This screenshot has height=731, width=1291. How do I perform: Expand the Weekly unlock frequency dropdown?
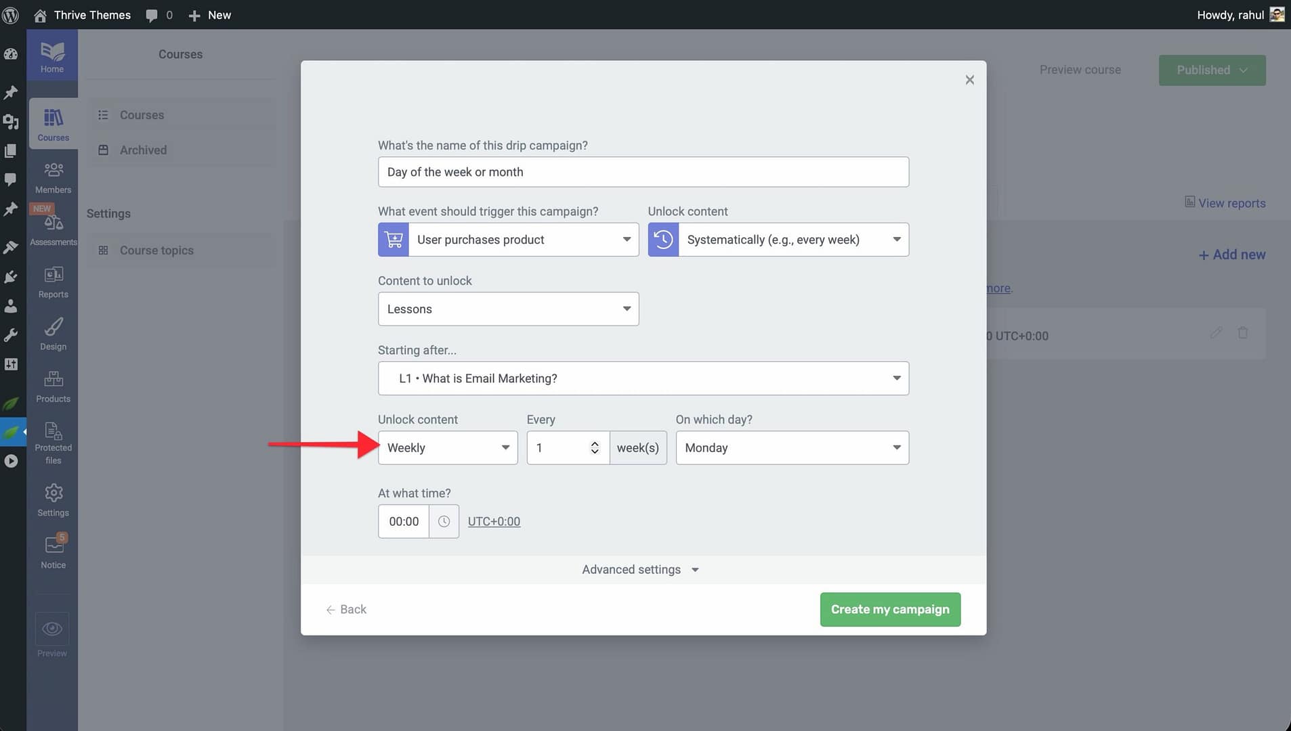tap(448, 448)
